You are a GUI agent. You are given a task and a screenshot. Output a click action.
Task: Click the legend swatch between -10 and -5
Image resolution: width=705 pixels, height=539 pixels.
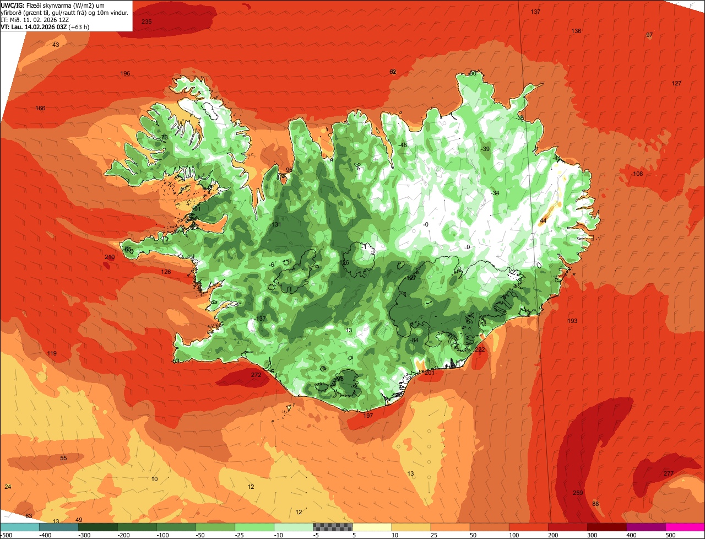(294, 527)
